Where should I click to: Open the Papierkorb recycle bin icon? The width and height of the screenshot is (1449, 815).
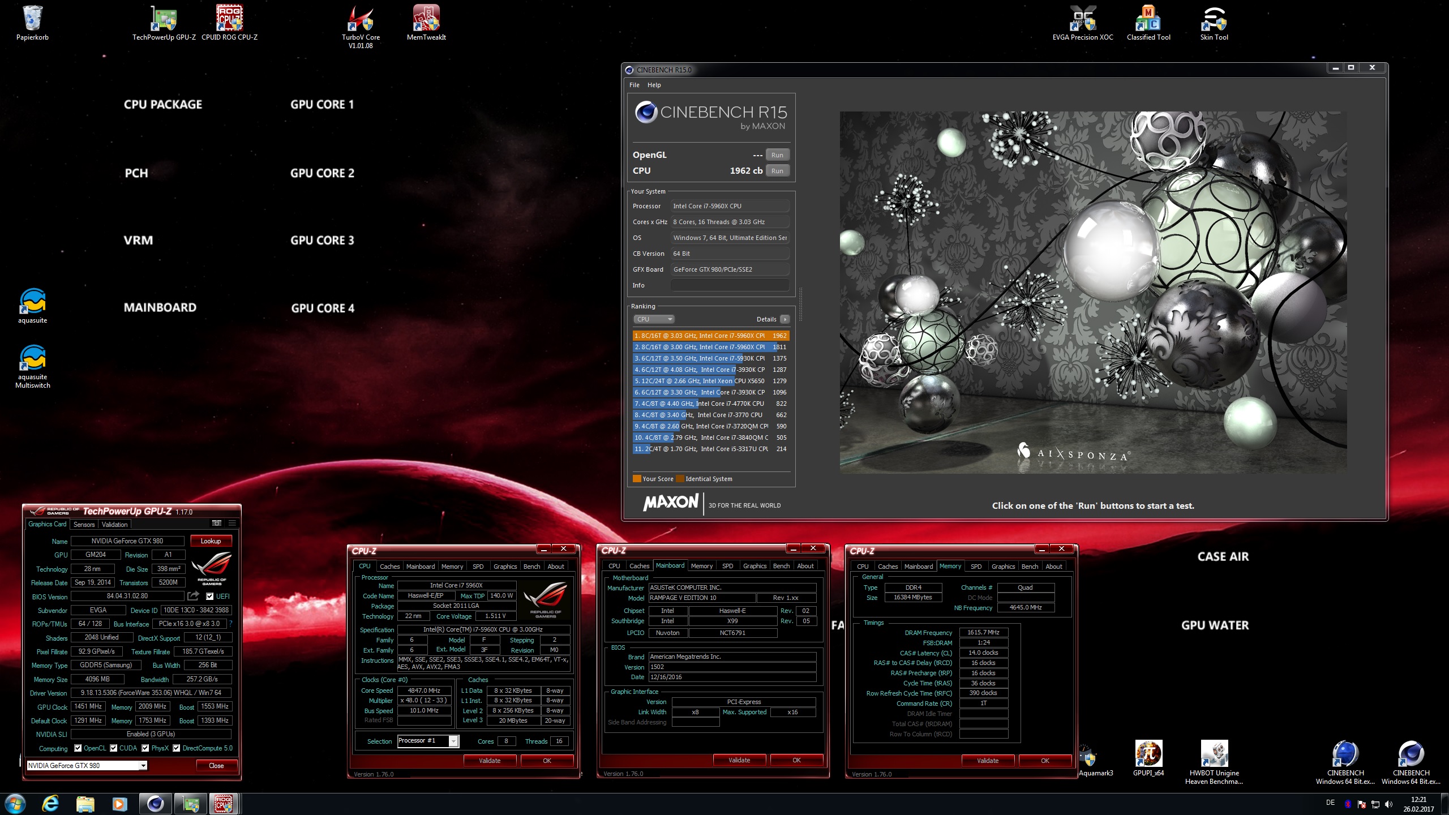[x=32, y=23]
